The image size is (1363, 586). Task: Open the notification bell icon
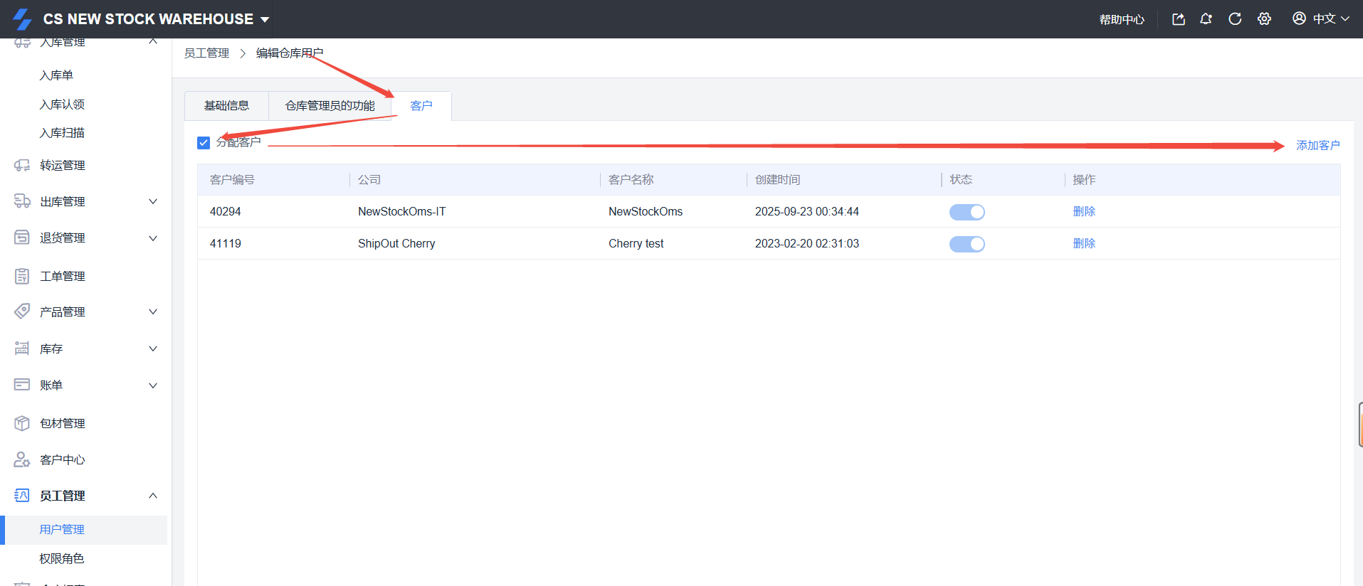tap(1206, 19)
